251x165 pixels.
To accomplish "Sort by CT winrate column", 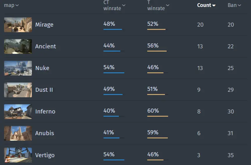I will 114,5.
